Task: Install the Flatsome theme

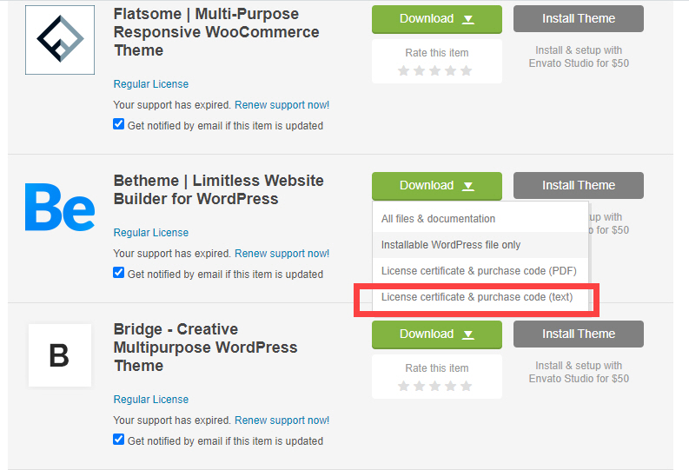Action: pyautogui.click(x=579, y=18)
